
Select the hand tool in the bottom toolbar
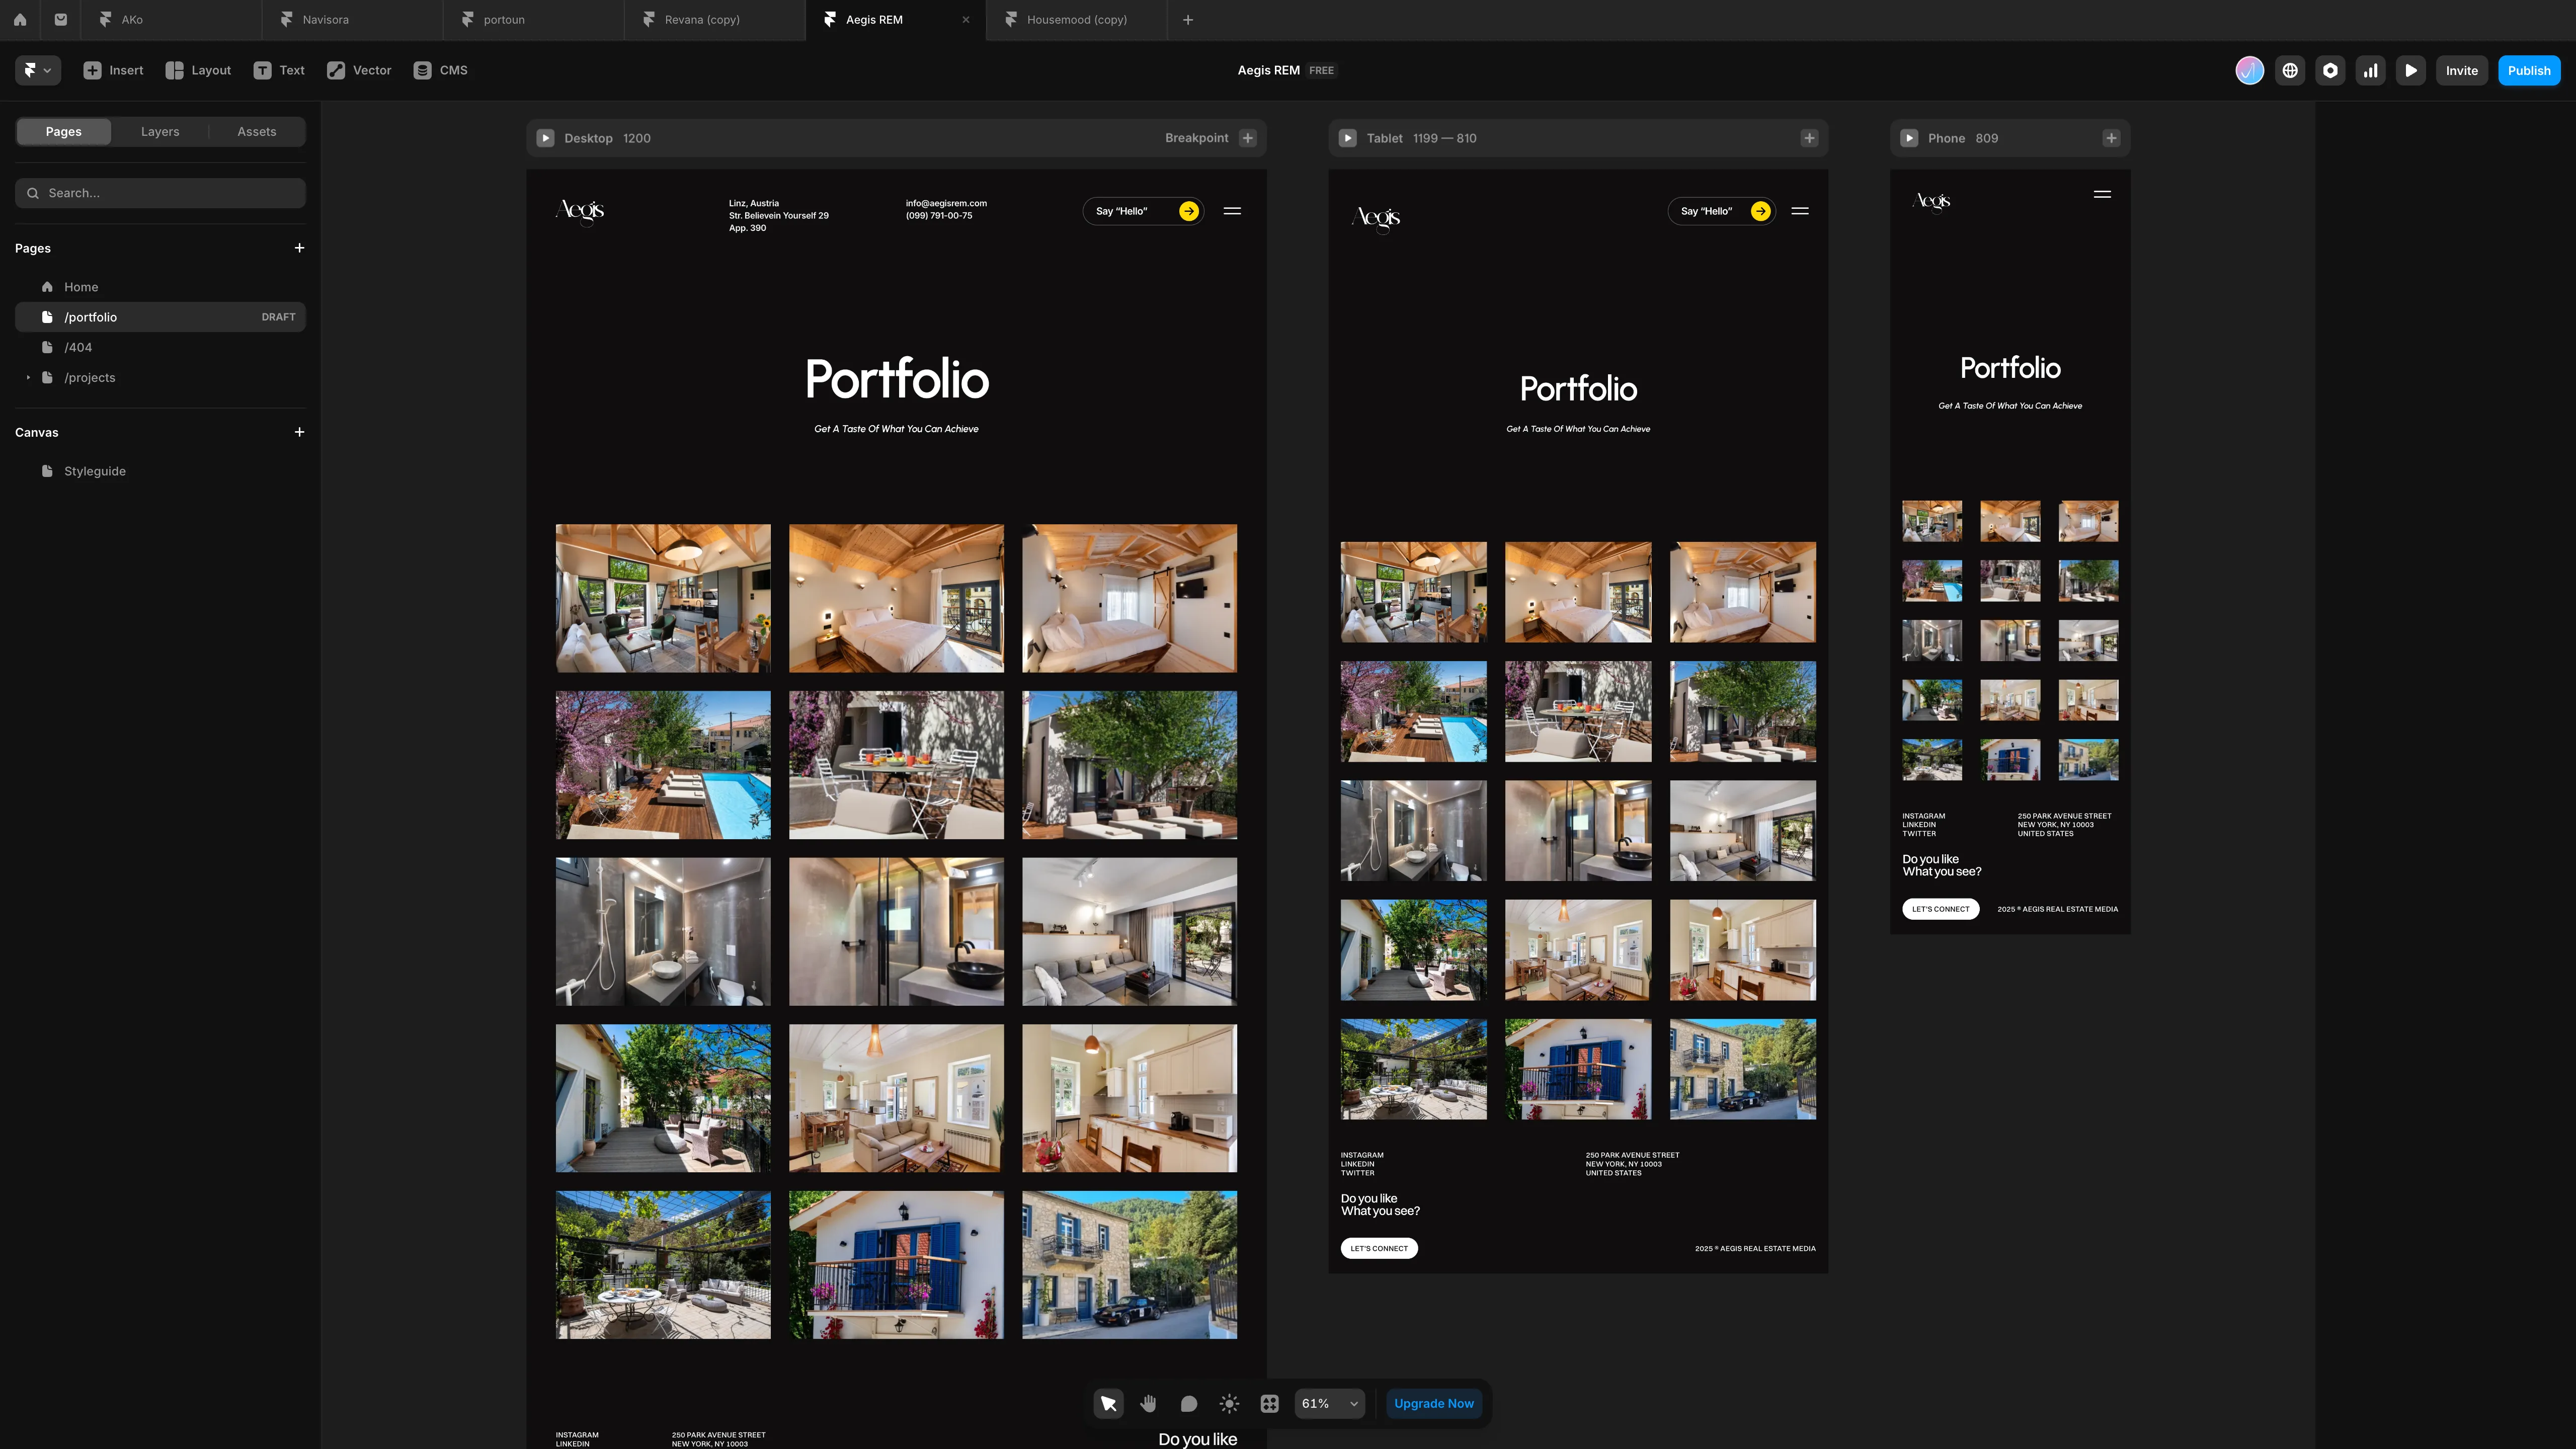click(1148, 1403)
